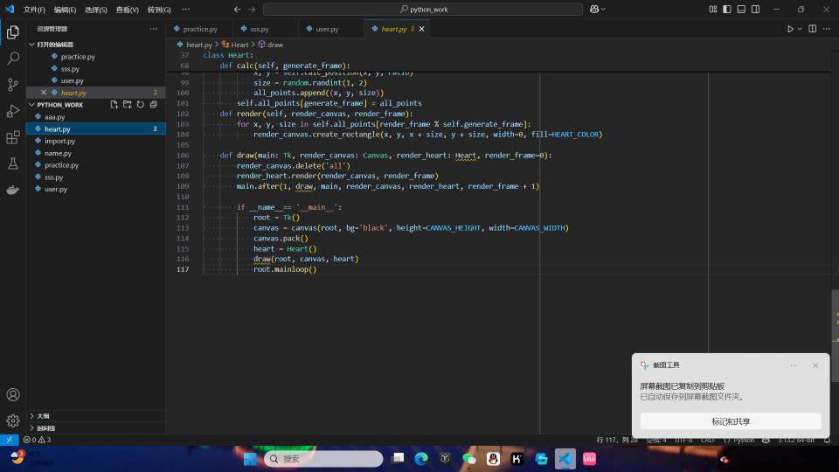This screenshot has width=839, height=472.
Task: Select Python language mode in status bar
Action: pos(743,440)
